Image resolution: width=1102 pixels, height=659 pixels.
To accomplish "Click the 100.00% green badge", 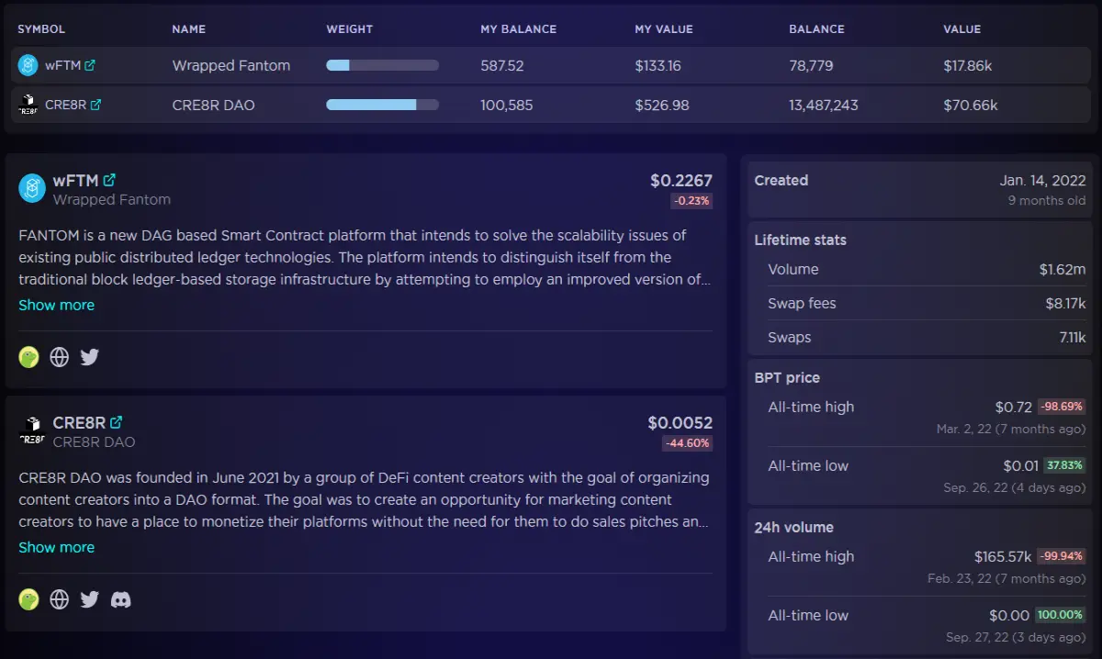I will (1061, 615).
